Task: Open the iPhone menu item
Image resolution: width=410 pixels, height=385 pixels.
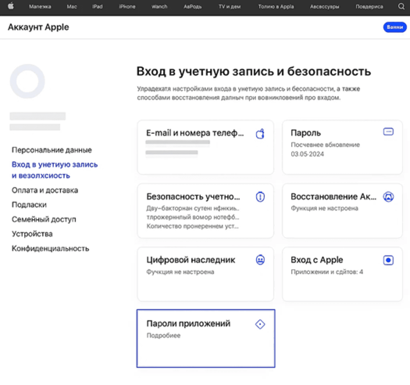Action: (127, 6)
